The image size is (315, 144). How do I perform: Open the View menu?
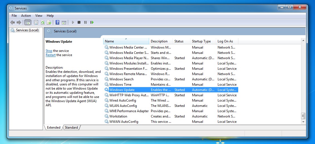(39, 16)
